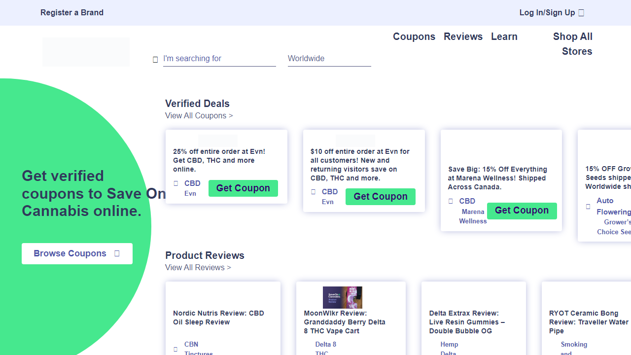Click the Register a Brand link
Image resolution: width=631 pixels, height=355 pixels.
coord(72,13)
